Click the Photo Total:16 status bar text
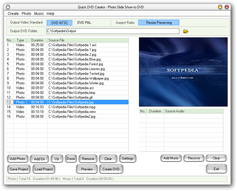 coord(19,179)
